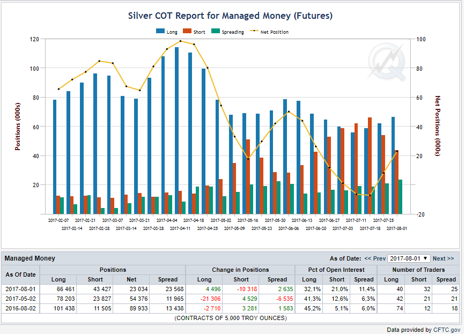Open the As of Date dropdown
Viewport: 465px width, 334px height.
coord(409,258)
